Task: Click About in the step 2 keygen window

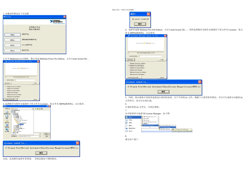Action: tap(35, 99)
